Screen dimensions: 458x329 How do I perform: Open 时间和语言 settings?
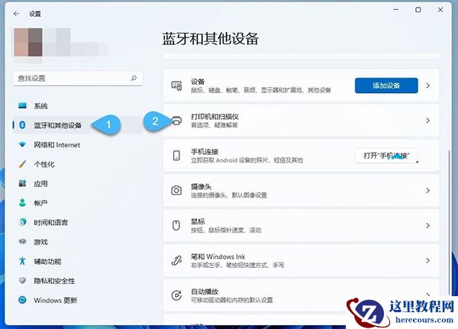click(x=51, y=222)
